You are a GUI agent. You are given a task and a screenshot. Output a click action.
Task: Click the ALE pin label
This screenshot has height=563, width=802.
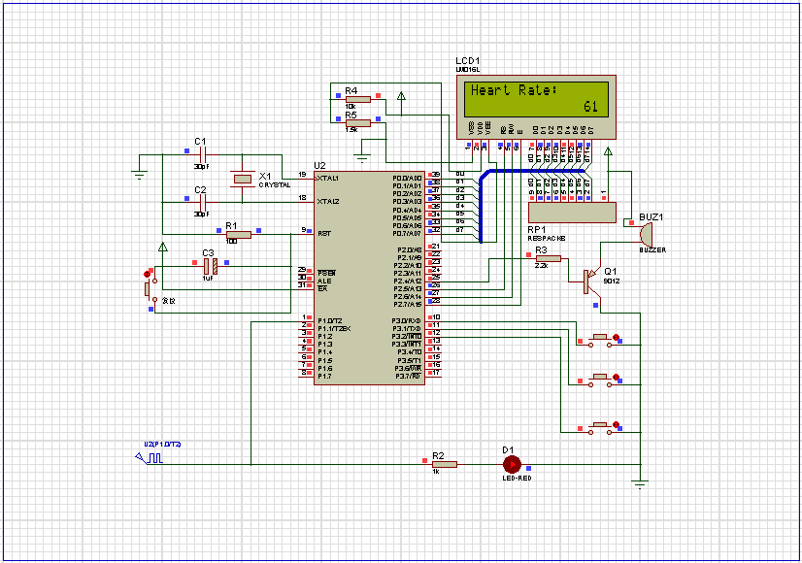click(x=324, y=281)
